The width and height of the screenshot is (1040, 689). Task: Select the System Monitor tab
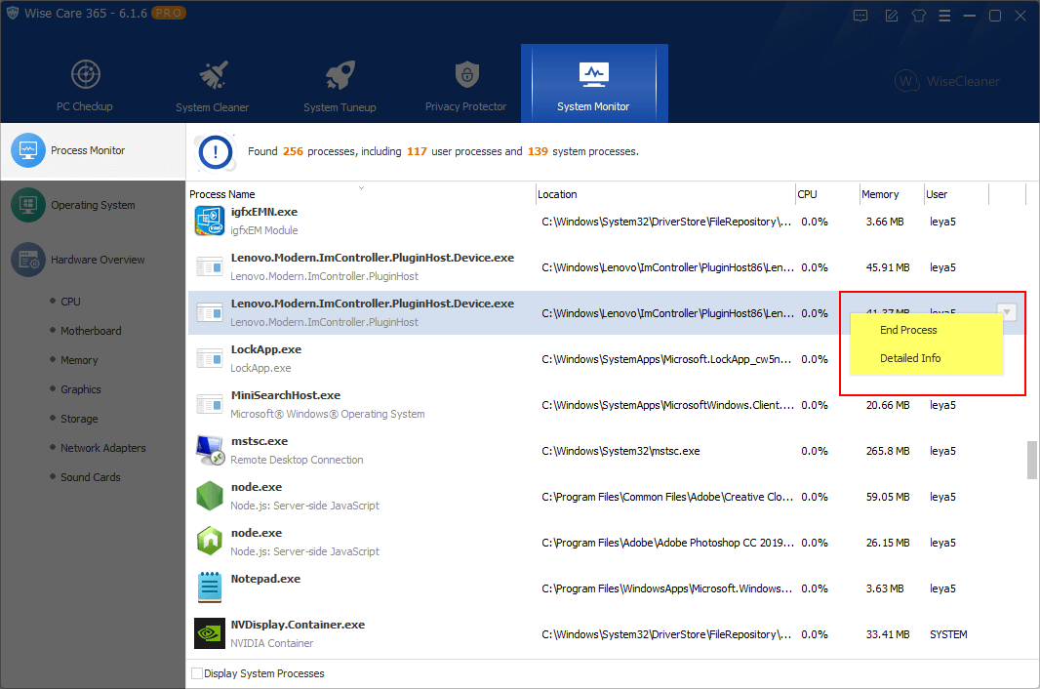593,84
